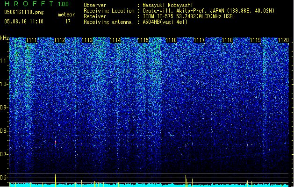Click the 0.7 kHz frequency axis label
Viewport: 294px width, 187px height.
coord(4,154)
